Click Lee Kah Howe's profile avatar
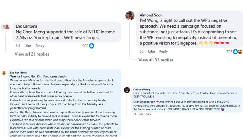This screenshot has height=137, width=243. (4, 73)
